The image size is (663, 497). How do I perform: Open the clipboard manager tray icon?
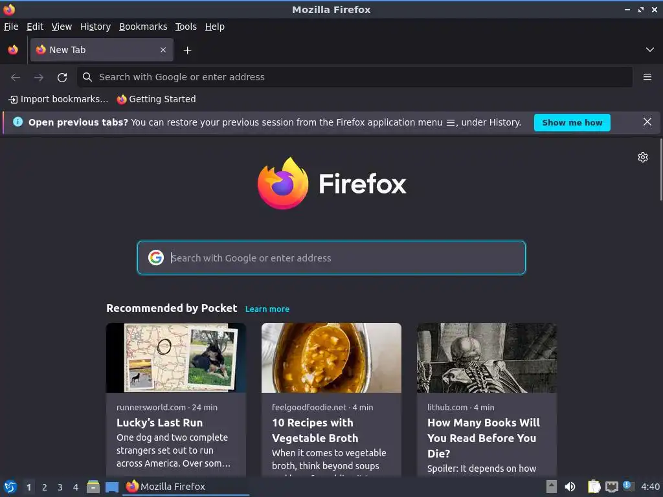click(x=594, y=487)
